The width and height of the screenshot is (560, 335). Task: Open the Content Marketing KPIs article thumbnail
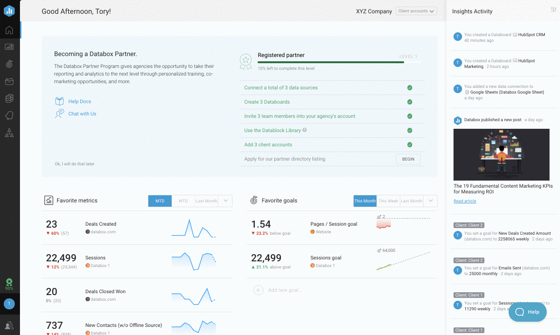pyautogui.click(x=502, y=154)
